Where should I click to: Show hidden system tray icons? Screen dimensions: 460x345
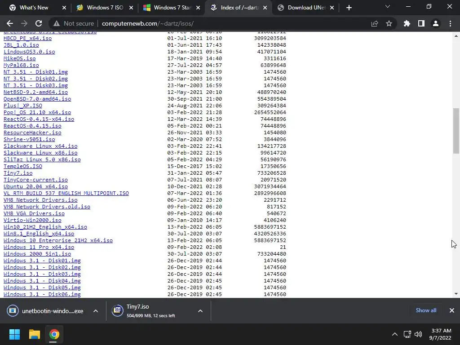395,334
